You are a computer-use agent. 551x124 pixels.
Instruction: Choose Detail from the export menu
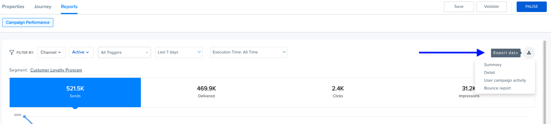click(x=489, y=73)
